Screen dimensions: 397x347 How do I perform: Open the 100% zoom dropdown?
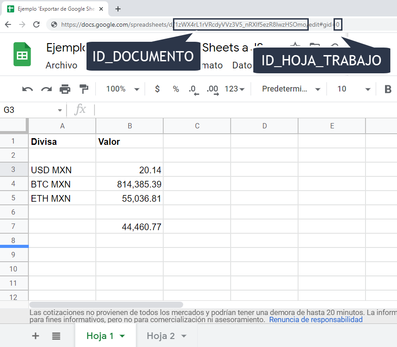pyautogui.click(x=122, y=89)
